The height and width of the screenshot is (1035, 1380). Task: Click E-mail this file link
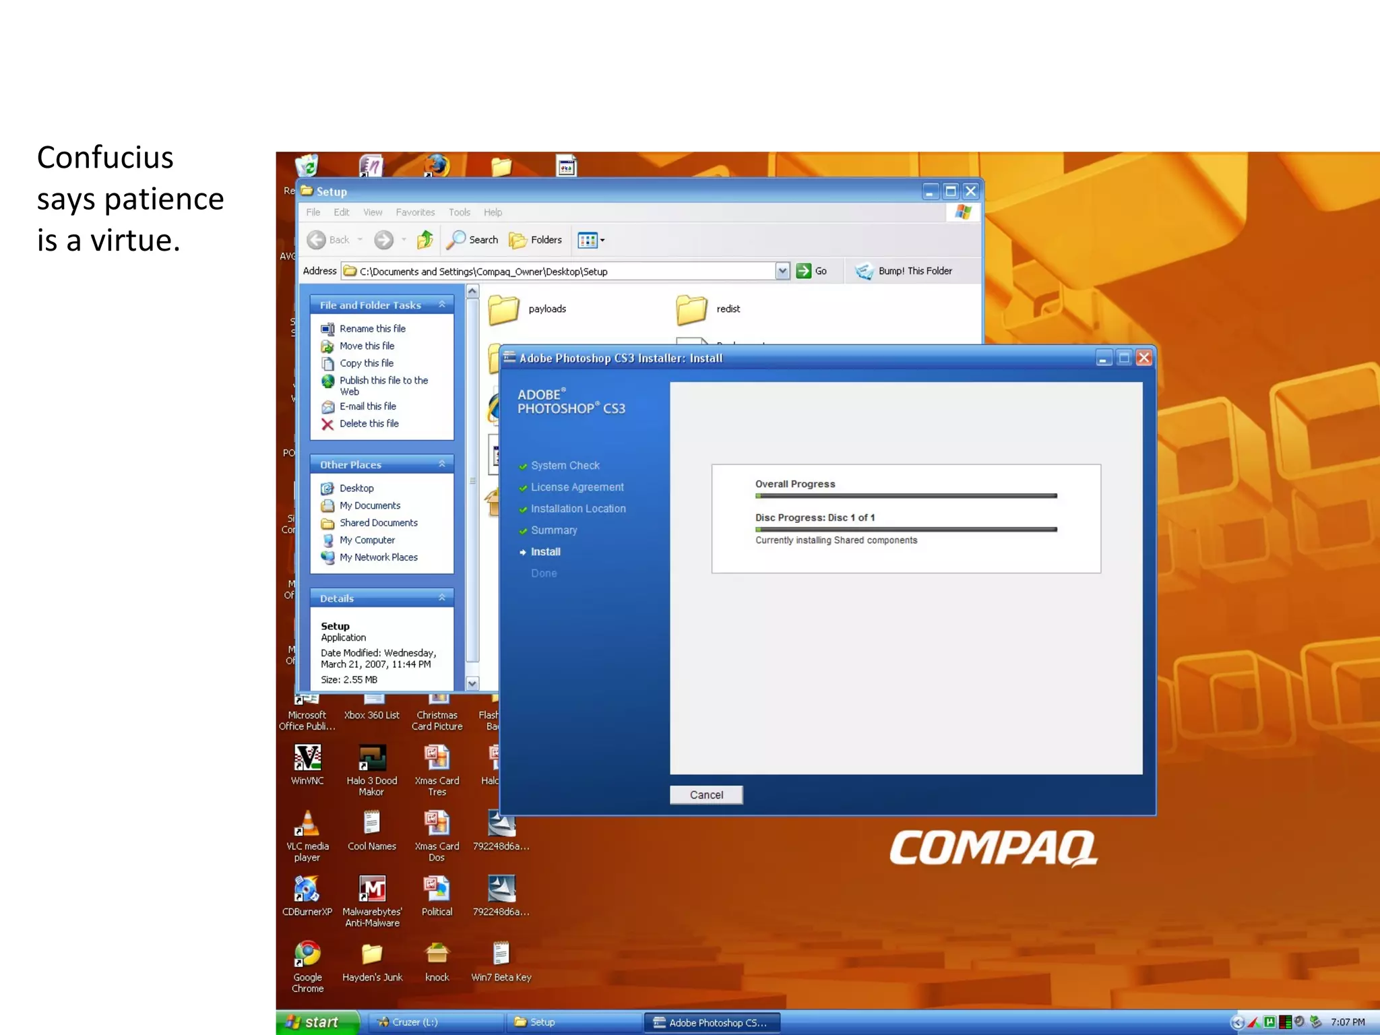pos(368,406)
